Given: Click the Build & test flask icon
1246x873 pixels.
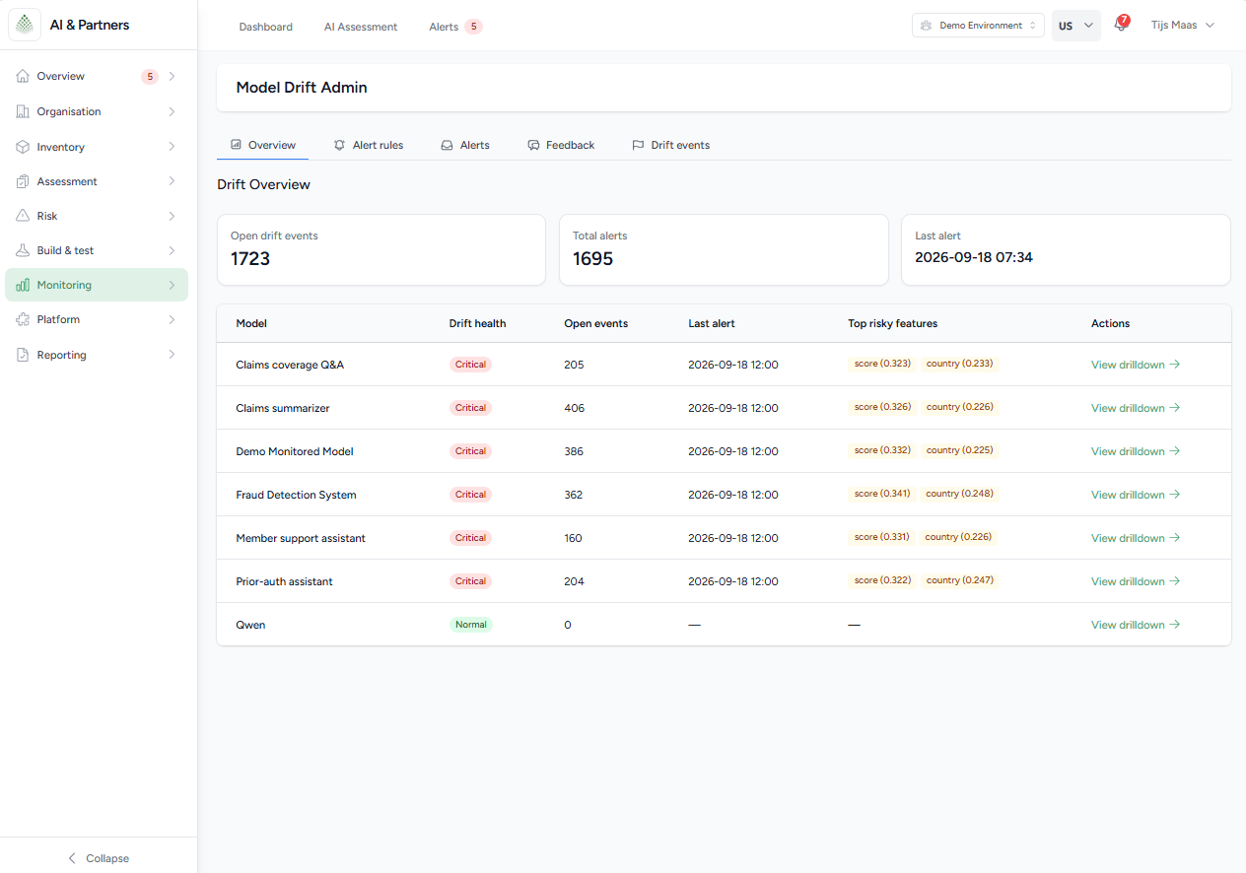Looking at the screenshot, I should click(x=23, y=250).
